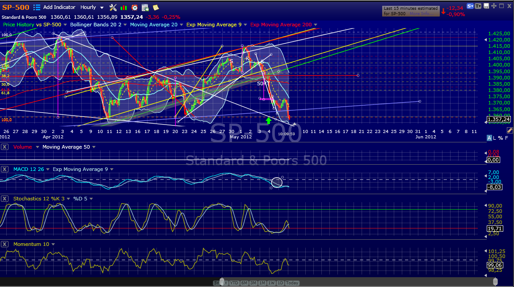Expand %D 5 options
514x287 pixels.
point(91,199)
